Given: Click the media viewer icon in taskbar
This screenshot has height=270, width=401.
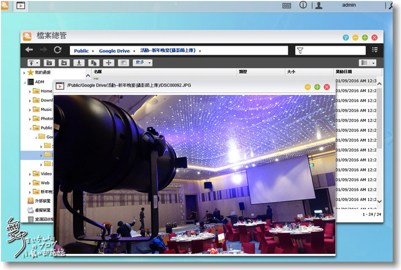Looking at the screenshot, I should [x=20, y=6].
